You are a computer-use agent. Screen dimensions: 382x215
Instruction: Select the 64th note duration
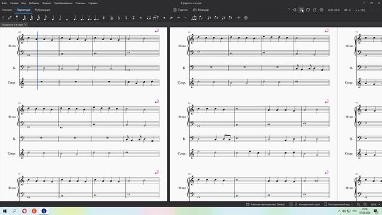click(x=24, y=17)
